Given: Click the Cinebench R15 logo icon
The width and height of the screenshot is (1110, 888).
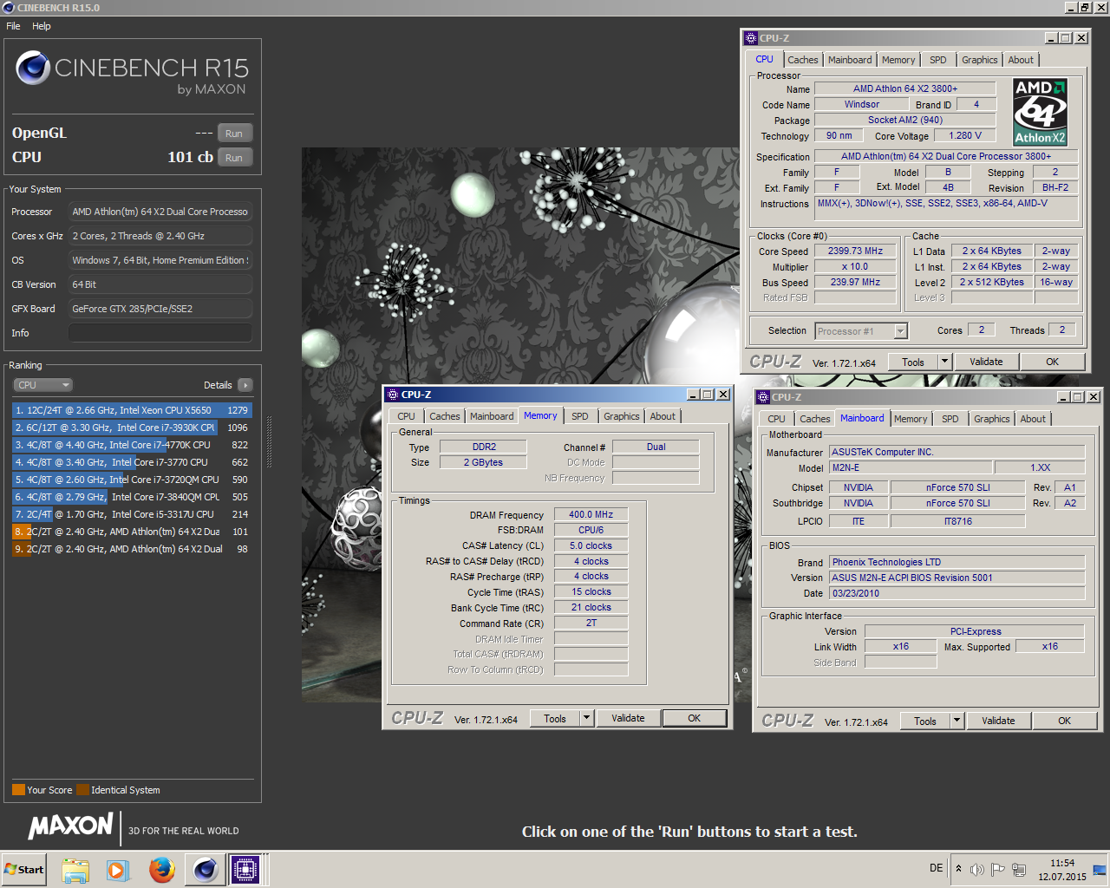Looking at the screenshot, I should pyautogui.click(x=33, y=68).
